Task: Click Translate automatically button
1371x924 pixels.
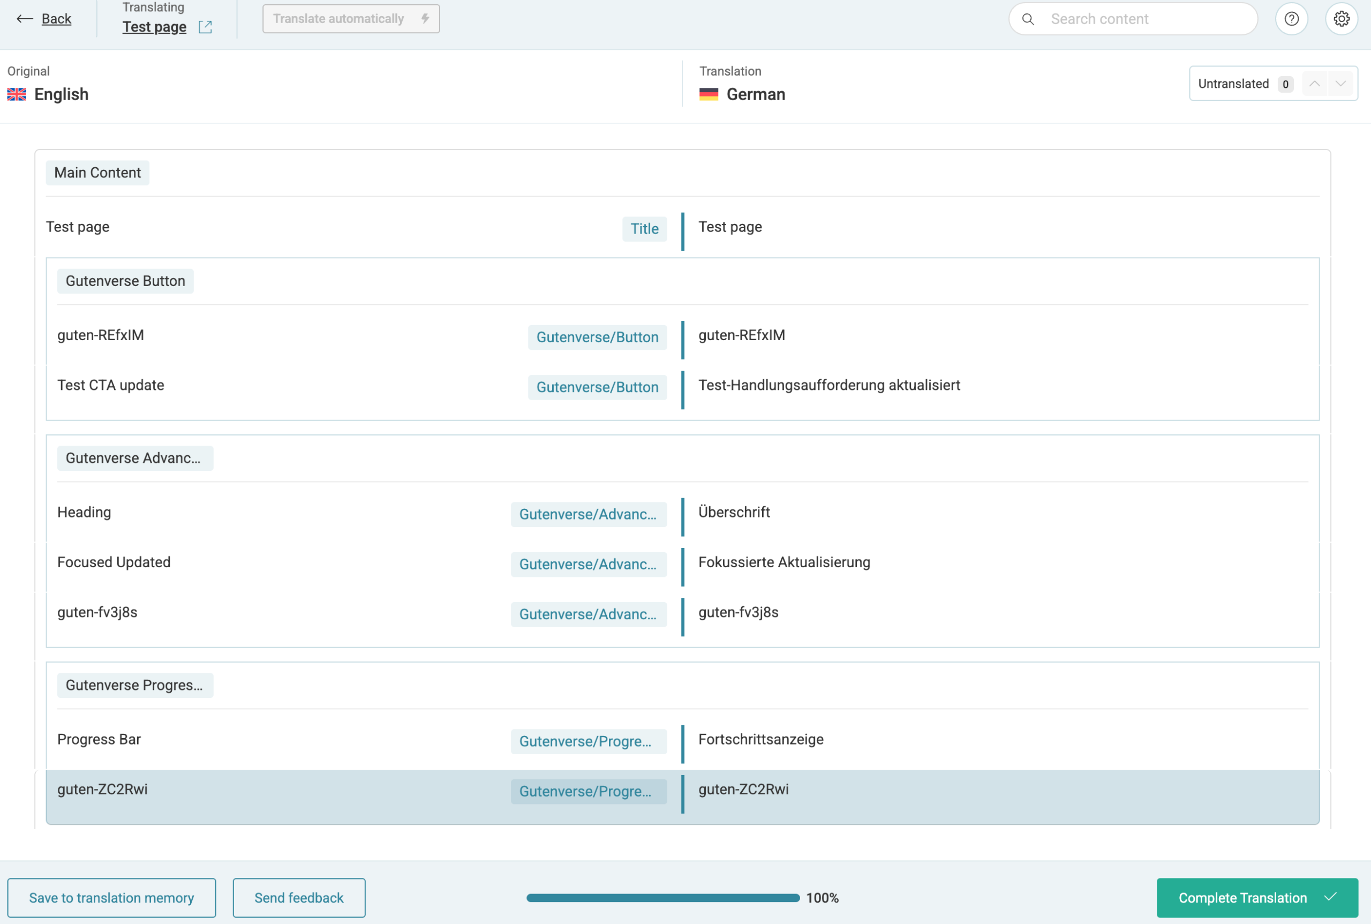Action: pos(351,19)
